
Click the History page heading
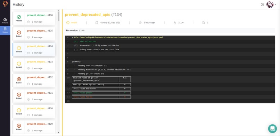coord(18,5)
